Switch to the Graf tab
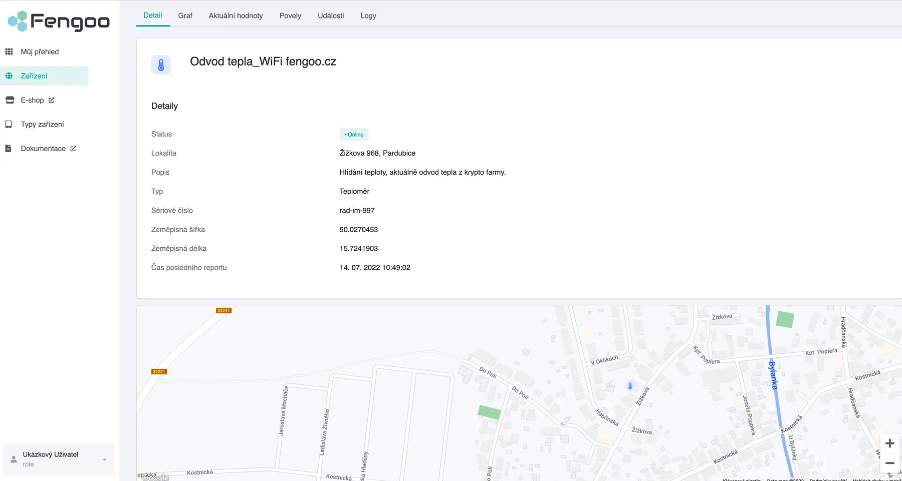The image size is (902, 481). coord(185,16)
